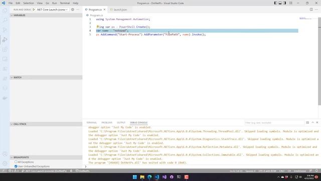Viewport: 321px width, 181px height.
Task: Open the Search view in activity bar
Action: tap(5, 20)
